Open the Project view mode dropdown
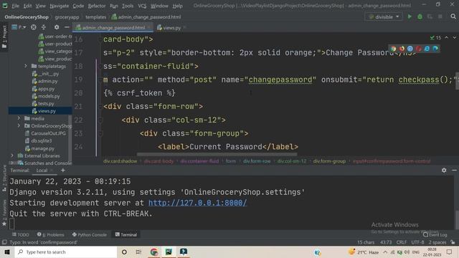The image size is (459, 258). tap(19, 27)
